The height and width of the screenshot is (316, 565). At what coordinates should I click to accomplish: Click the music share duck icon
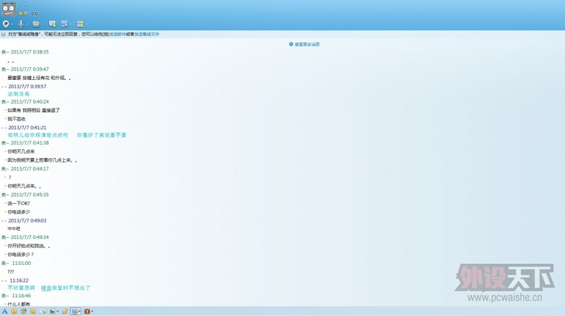pos(65,312)
